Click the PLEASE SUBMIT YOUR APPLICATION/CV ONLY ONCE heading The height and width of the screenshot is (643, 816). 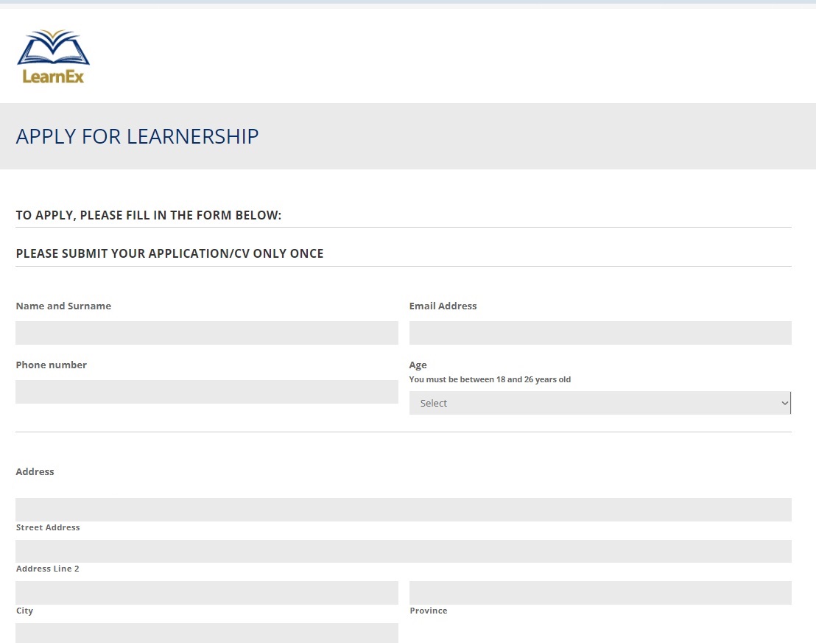tap(169, 253)
